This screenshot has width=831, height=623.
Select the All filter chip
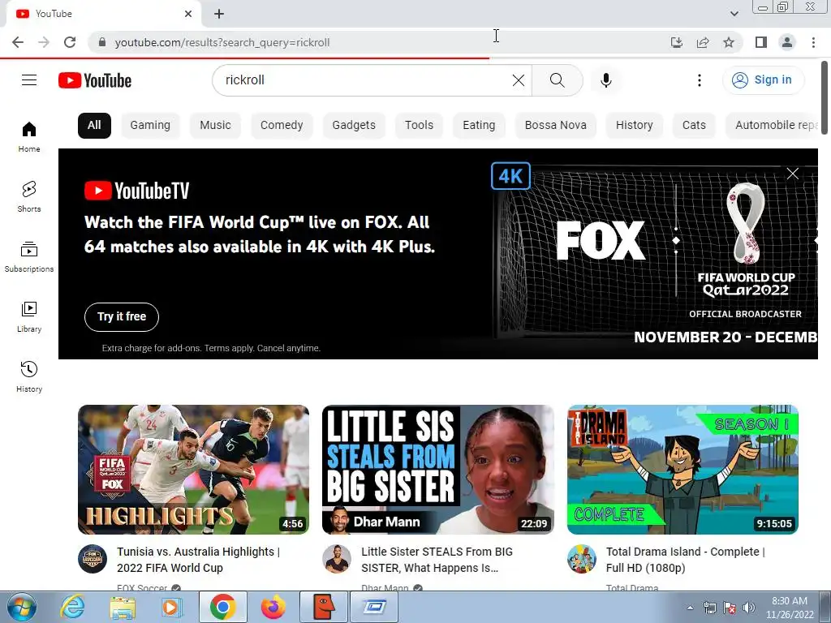tap(94, 126)
